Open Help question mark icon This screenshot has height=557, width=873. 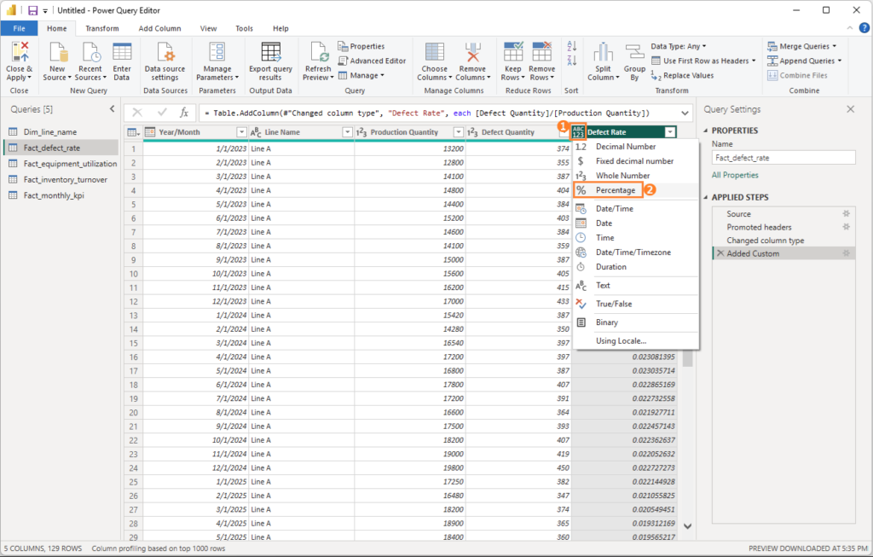[864, 28]
